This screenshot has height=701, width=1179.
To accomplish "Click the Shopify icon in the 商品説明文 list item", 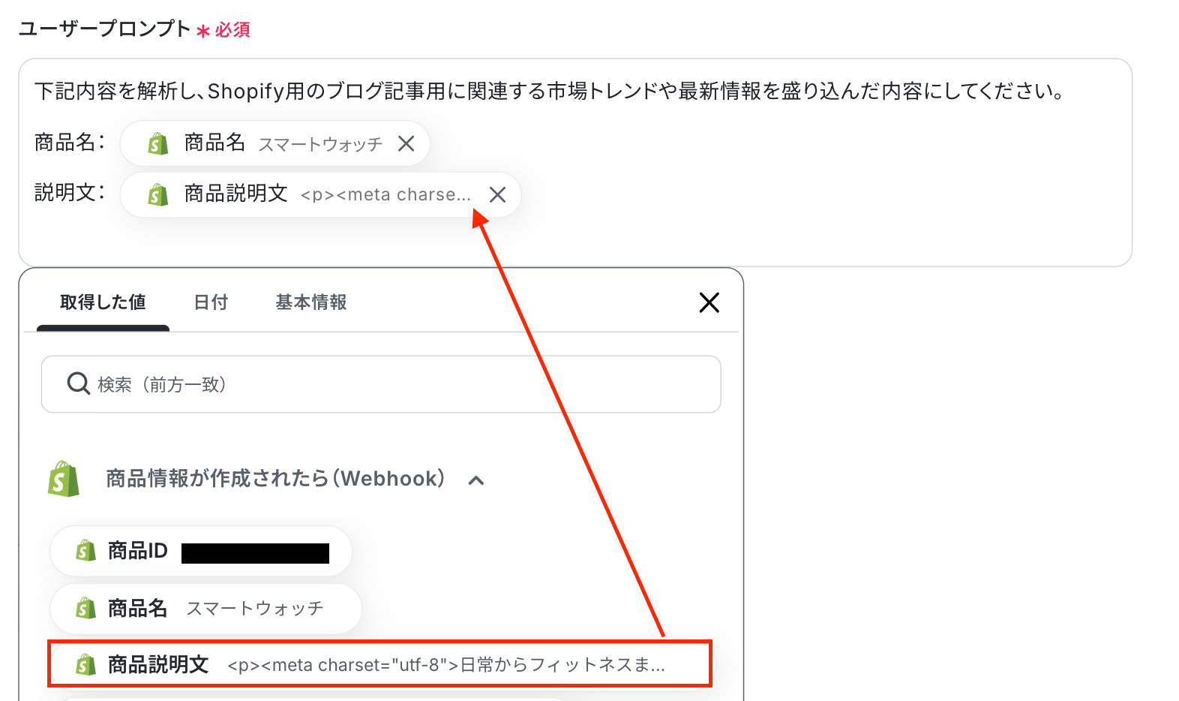I will (85, 665).
